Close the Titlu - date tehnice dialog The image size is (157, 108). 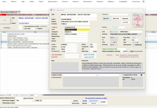tap(143, 10)
